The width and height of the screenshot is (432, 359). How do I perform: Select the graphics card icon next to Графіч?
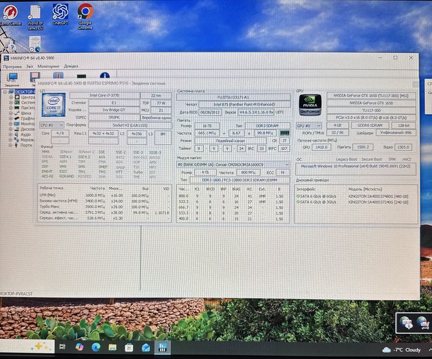[17, 118]
